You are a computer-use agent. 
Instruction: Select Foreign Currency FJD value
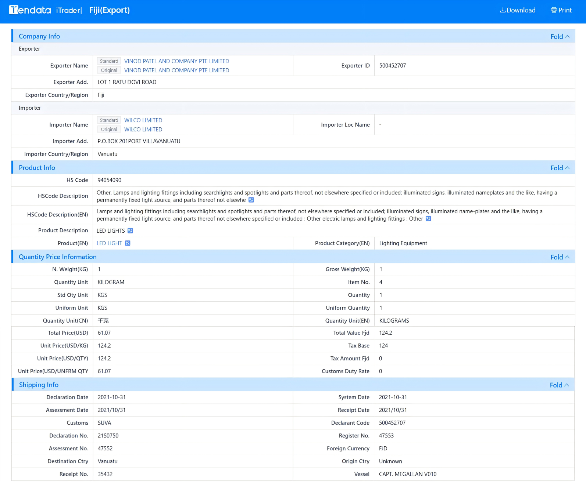[383, 449]
